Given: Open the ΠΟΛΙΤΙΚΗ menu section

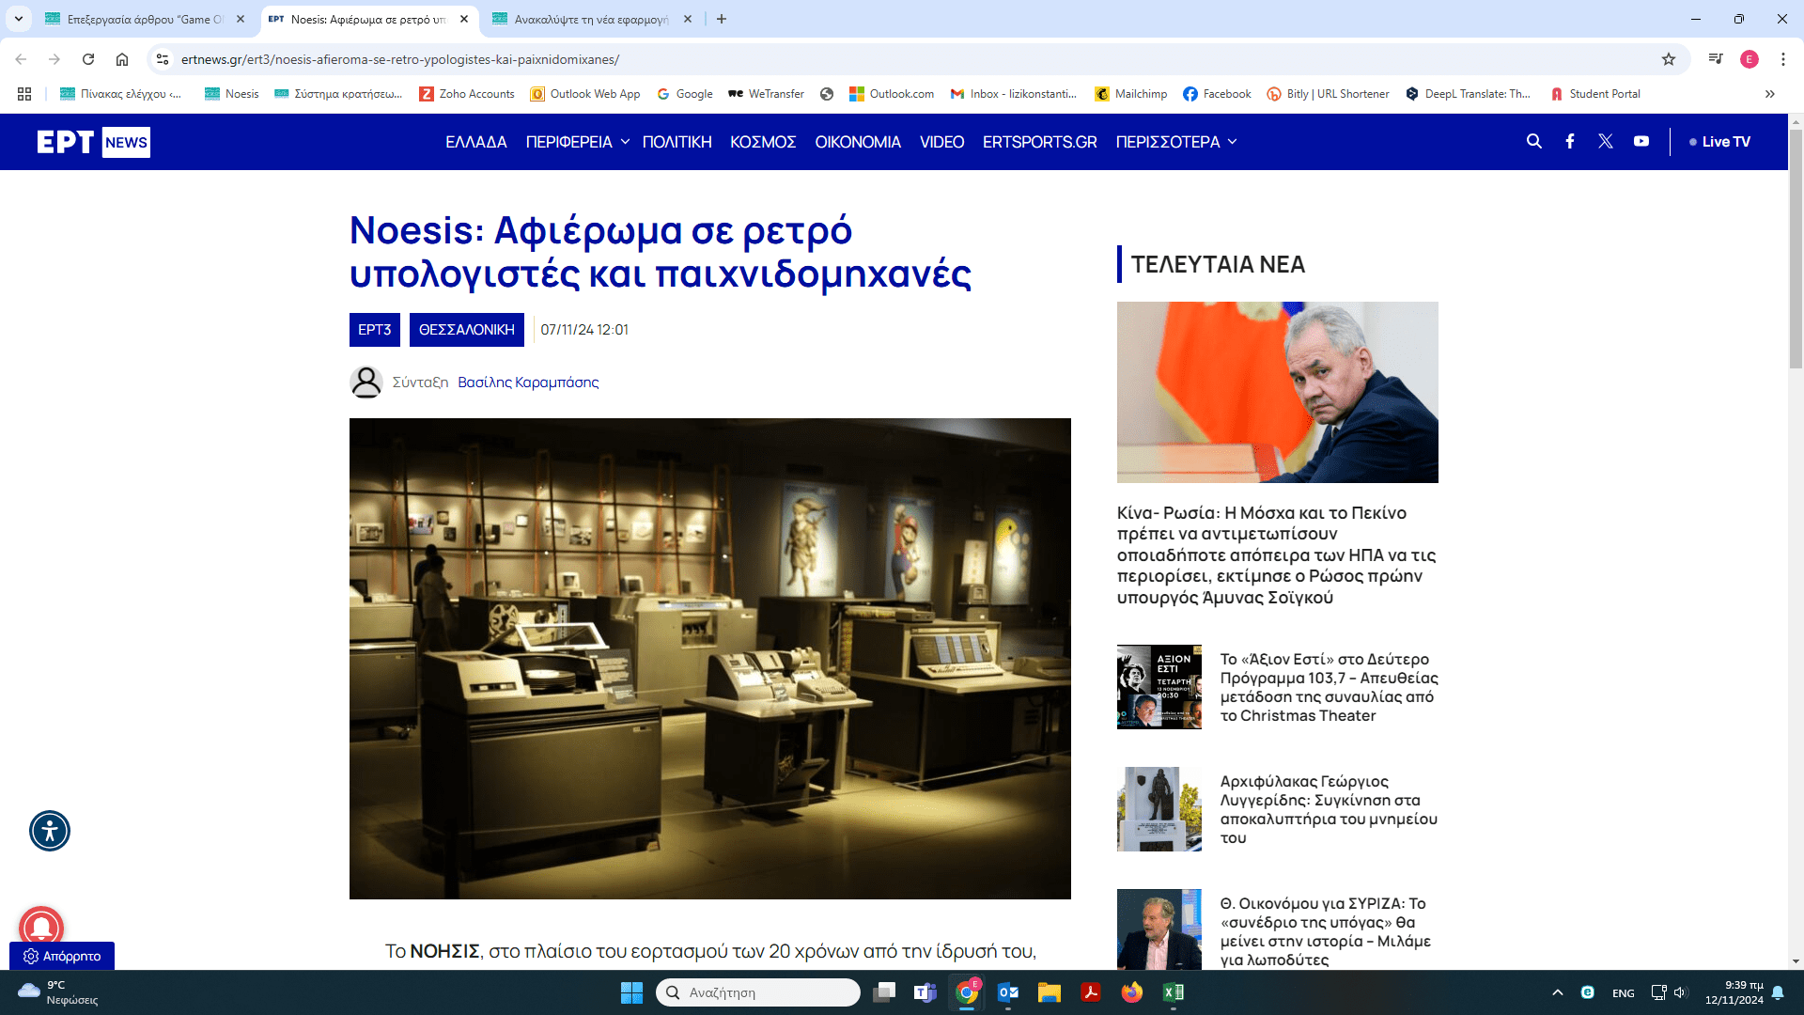Looking at the screenshot, I should [676, 142].
